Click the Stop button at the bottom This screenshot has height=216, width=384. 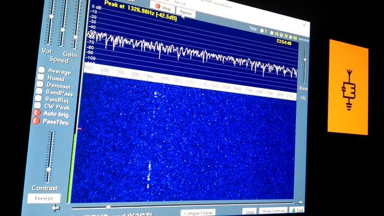pos(250,212)
